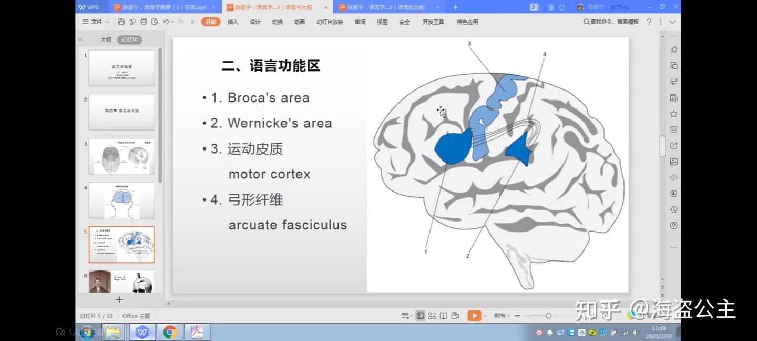Open the 安全 ribbon tab

point(404,22)
